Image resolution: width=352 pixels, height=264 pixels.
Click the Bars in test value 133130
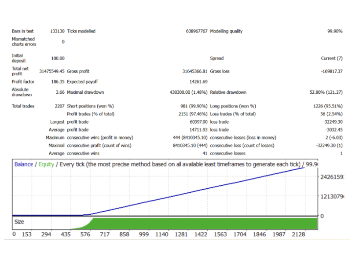pyautogui.click(x=57, y=32)
